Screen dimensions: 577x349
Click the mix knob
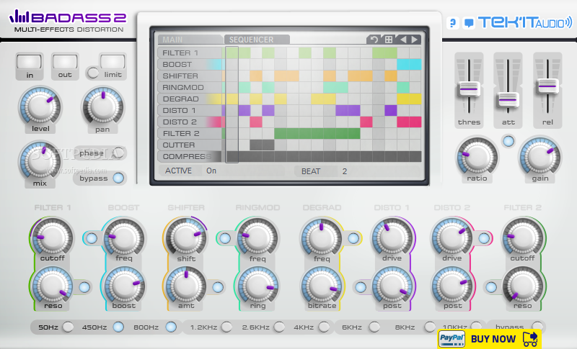40,160
